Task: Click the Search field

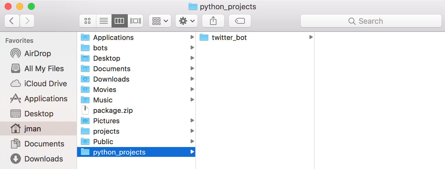Action: click(371, 21)
